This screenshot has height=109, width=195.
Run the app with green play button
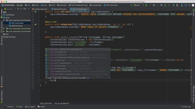[147, 5]
